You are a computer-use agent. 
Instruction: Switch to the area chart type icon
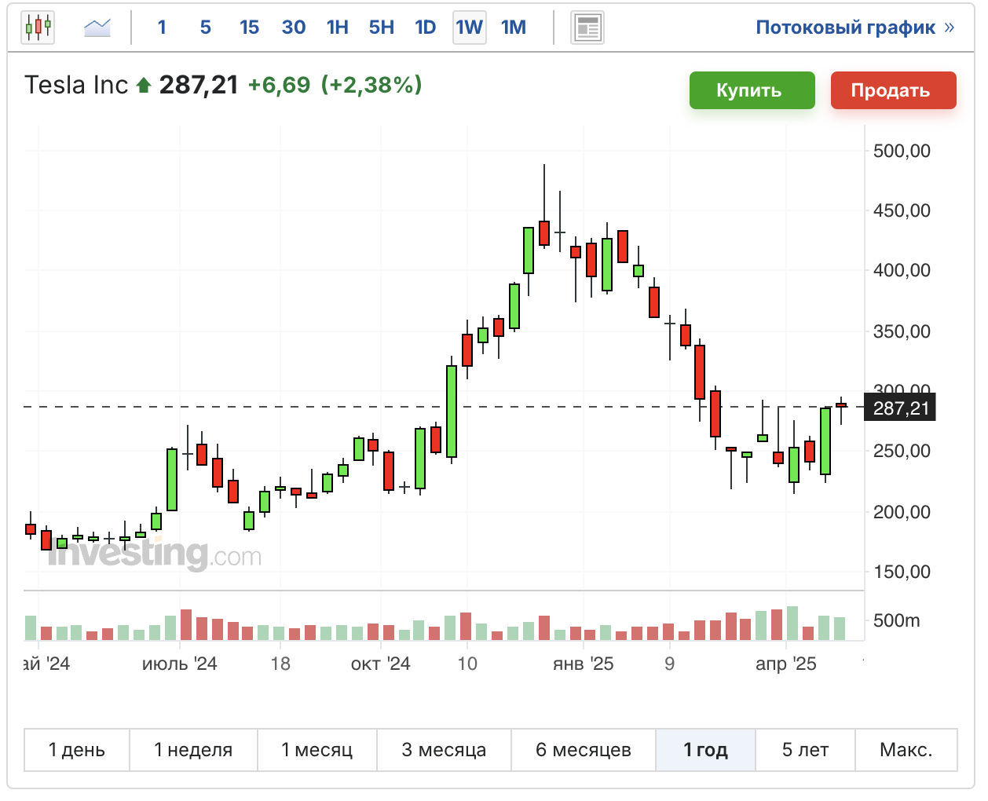(x=97, y=27)
